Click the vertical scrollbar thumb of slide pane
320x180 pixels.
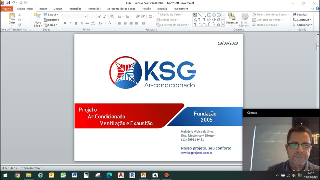(318, 46)
